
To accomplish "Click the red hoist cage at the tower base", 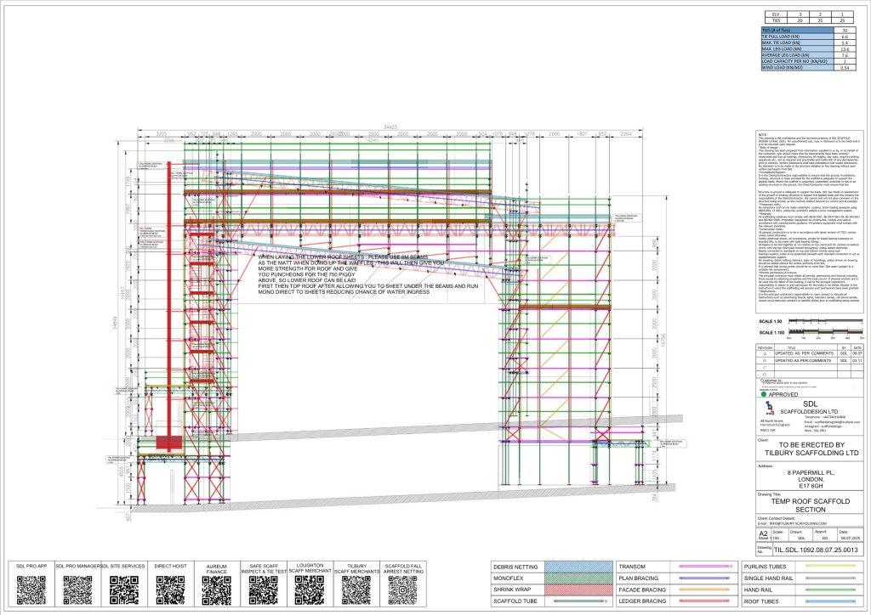I will pyautogui.click(x=169, y=443).
